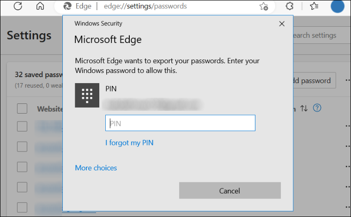Click the PIN keypad icon tile
This screenshot has height=217, width=351.
pos(87,95)
